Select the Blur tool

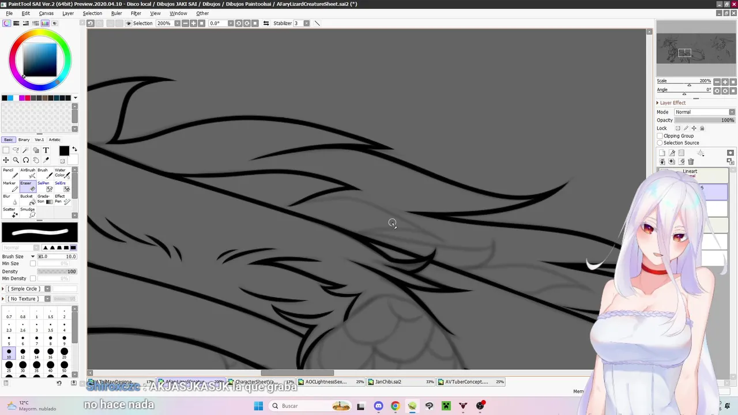tap(11, 199)
